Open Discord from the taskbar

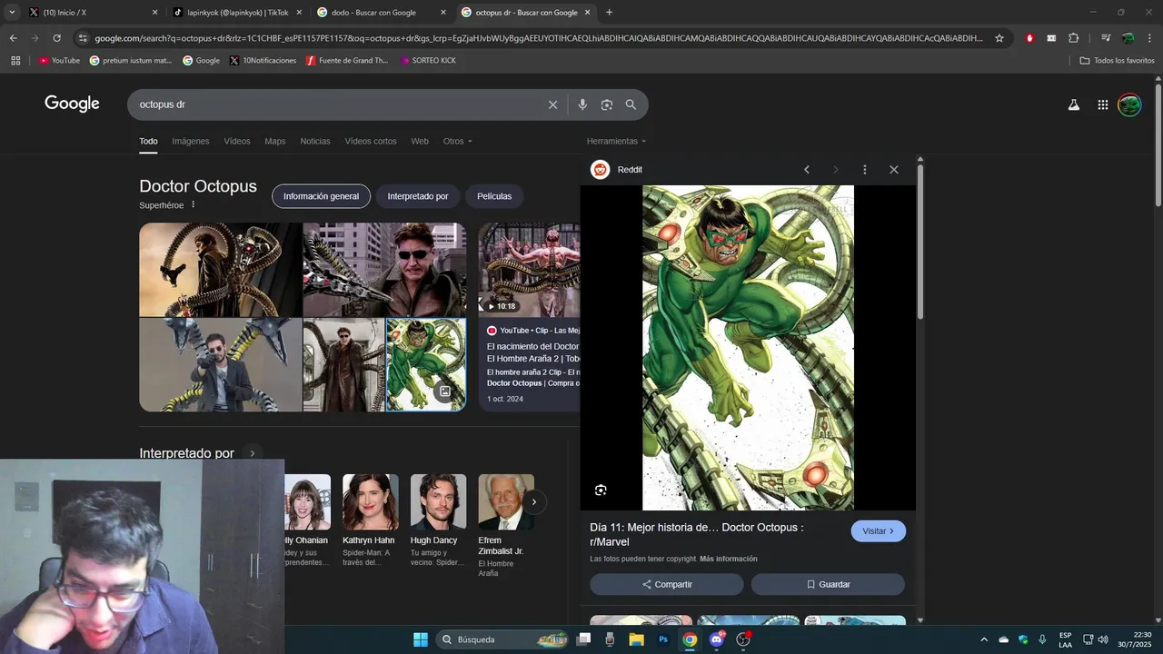pyautogui.click(x=717, y=639)
